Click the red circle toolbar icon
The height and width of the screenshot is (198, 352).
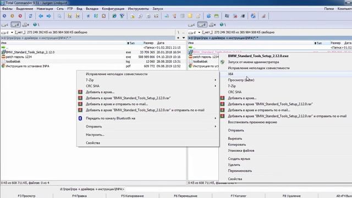click(x=20, y=16)
